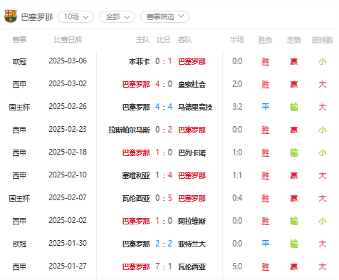339x280 pixels.
Task: Click the 7 : 1 score against 瓦伦西亚
Action: pyautogui.click(x=164, y=266)
